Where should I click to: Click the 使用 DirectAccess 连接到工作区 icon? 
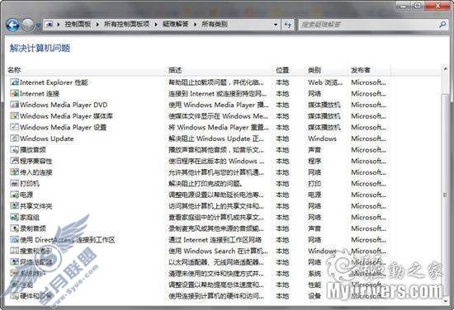pos(14,240)
